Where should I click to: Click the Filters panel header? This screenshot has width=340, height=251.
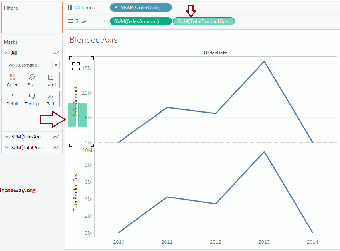(x=11, y=8)
